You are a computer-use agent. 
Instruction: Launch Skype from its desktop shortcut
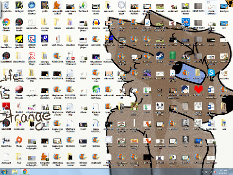click(211, 72)
